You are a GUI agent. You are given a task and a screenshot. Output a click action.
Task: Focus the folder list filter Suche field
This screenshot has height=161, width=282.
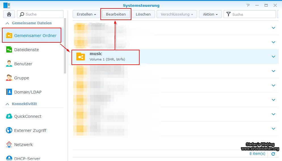point(250,14)
